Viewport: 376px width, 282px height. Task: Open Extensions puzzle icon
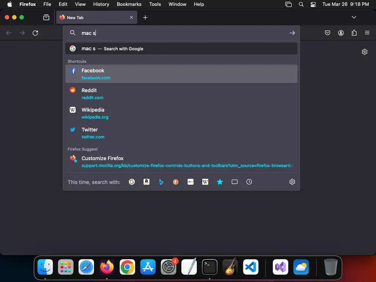(x=354, y=33)
